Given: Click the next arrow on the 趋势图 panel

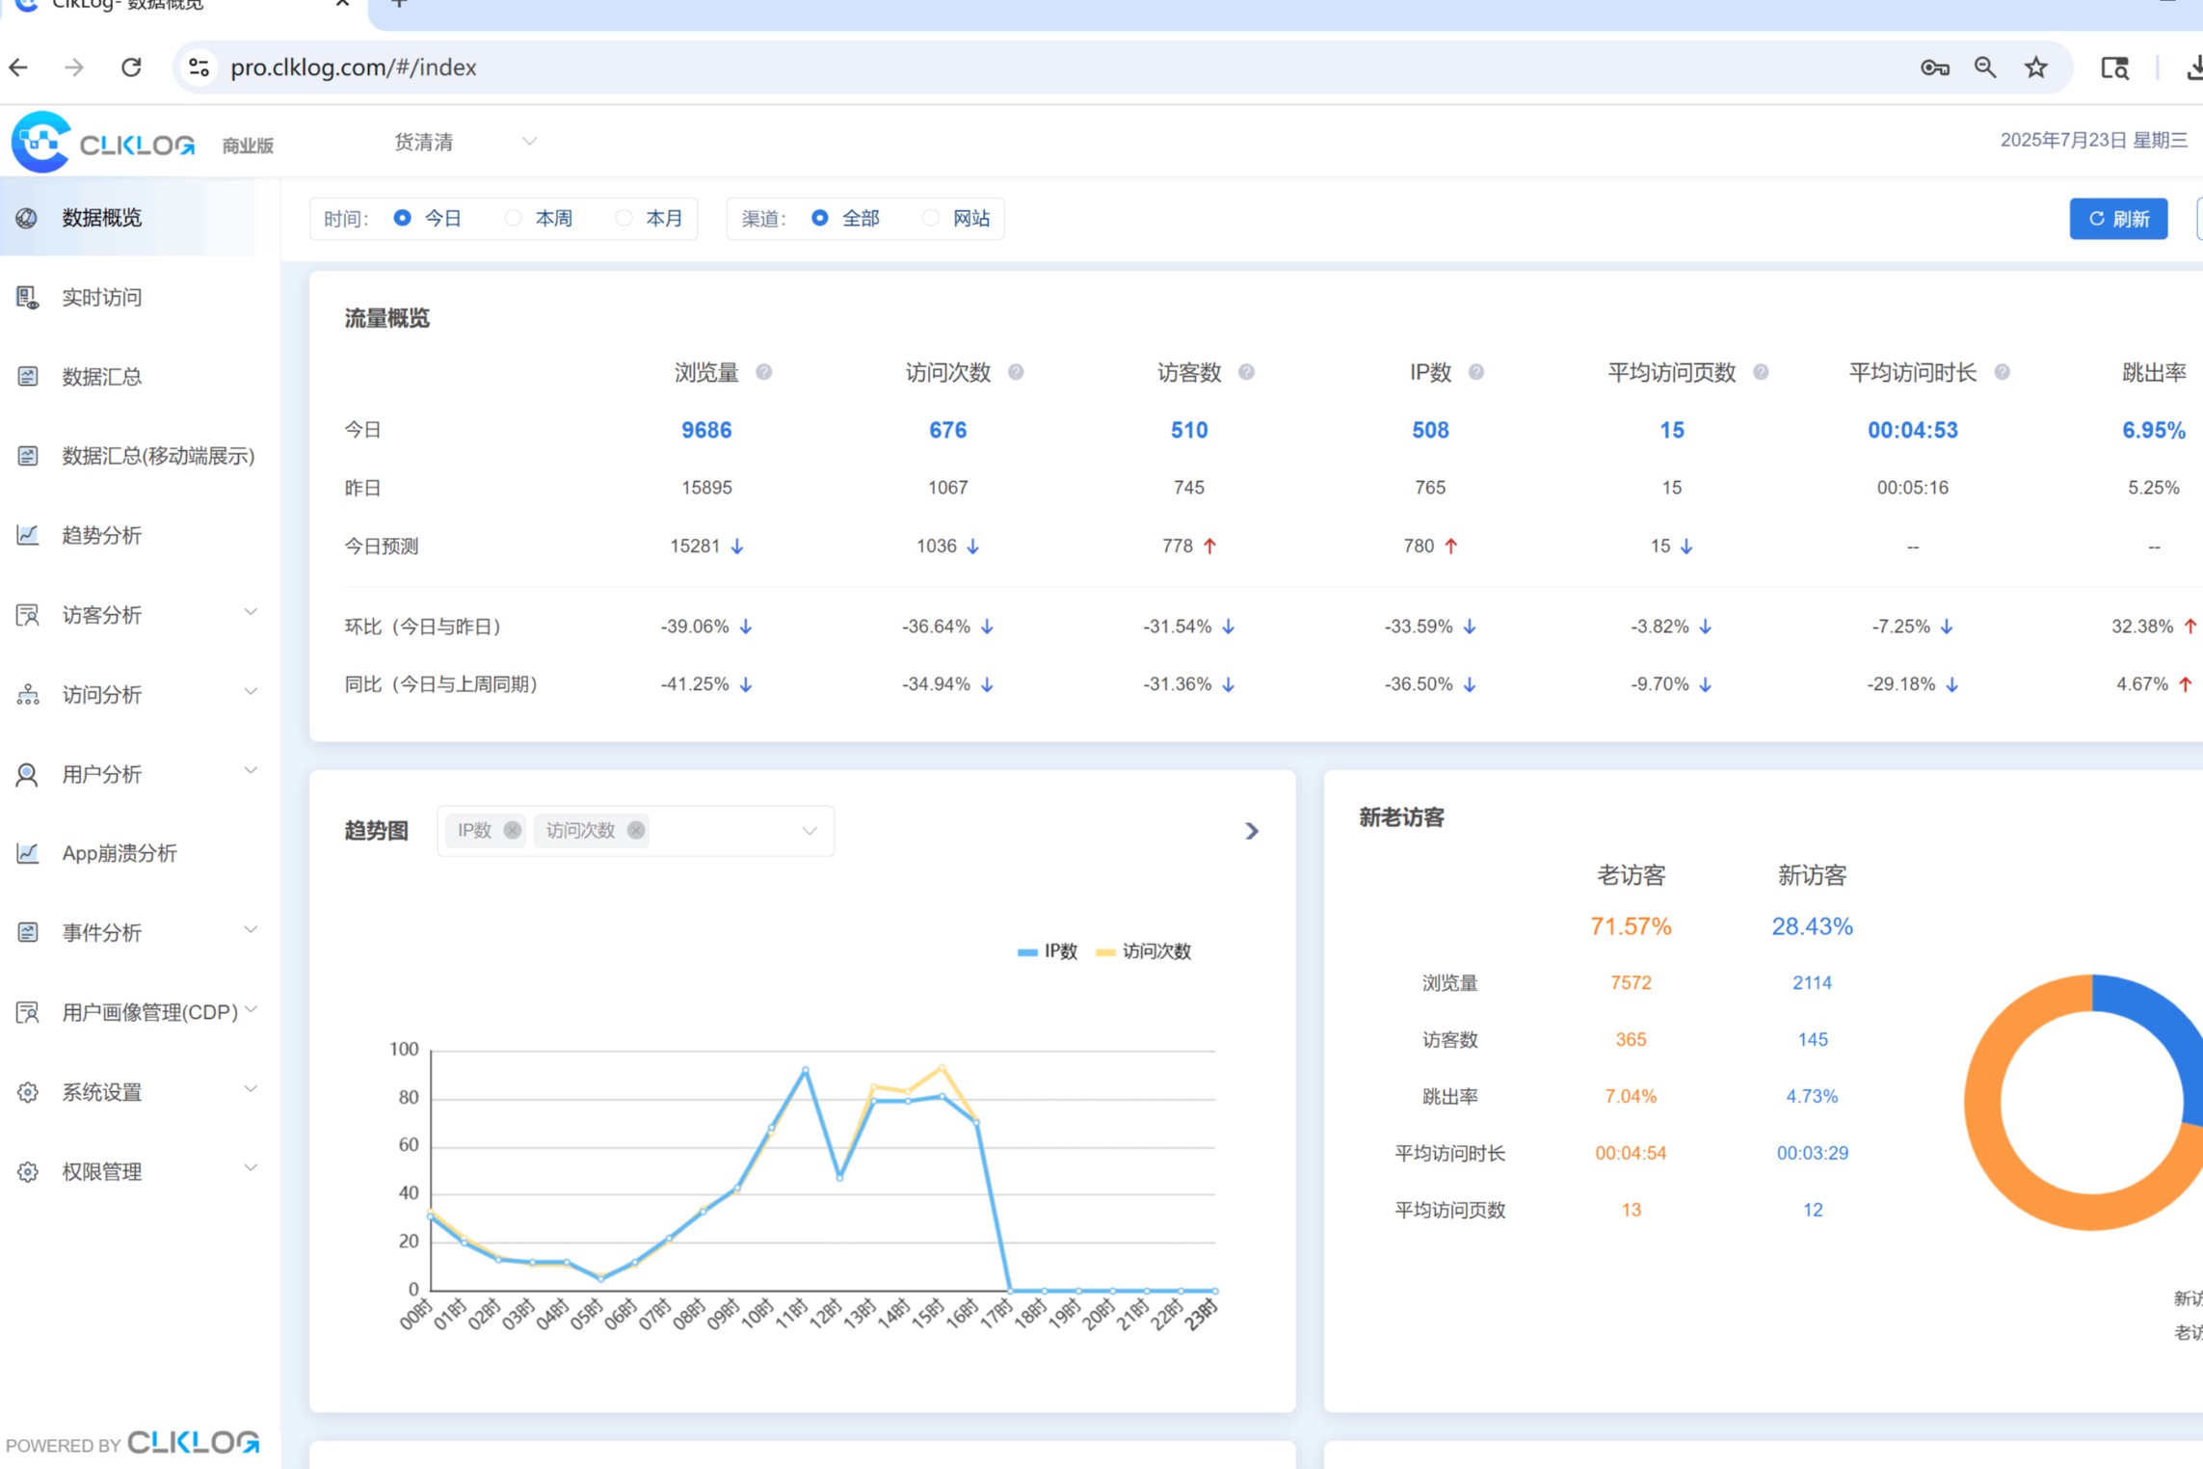Looking at the screenshot, I should [1251, 831].
